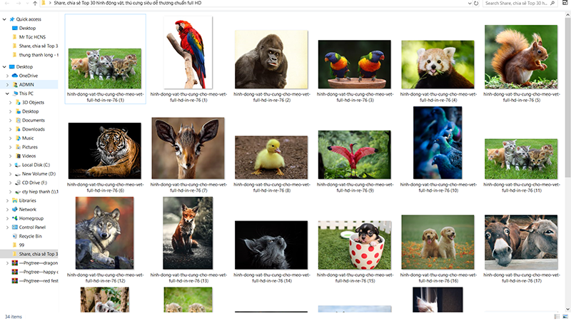Collapse the This PC node

pos(7,93)
